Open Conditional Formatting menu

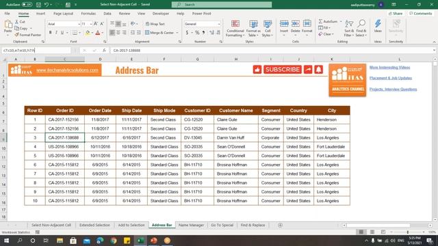coord(235,28)
